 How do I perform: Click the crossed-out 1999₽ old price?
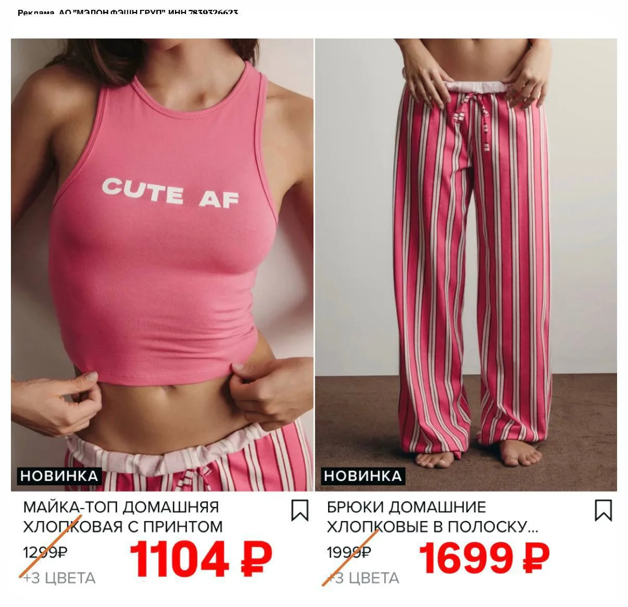(x=349, y=552)
